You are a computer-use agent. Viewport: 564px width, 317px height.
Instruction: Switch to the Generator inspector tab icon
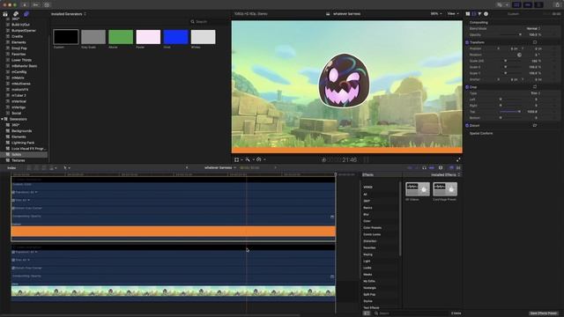[x=468, y=14]
